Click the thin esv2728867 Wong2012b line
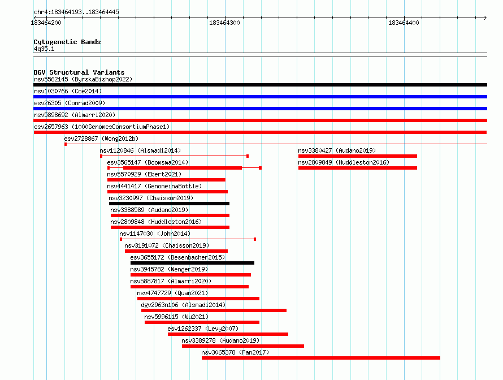Image resolution: width=503 pixels, height=380 pixels. 276,144
